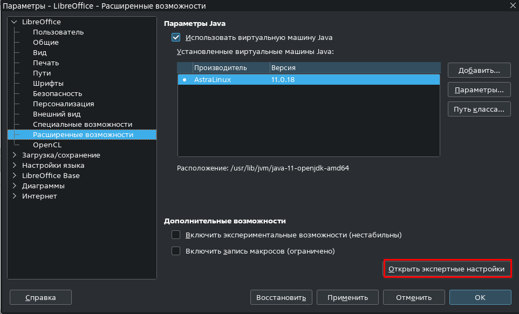Expand the Интернет tree section
This screenshot has width=519, height=314.
[14, 196]
